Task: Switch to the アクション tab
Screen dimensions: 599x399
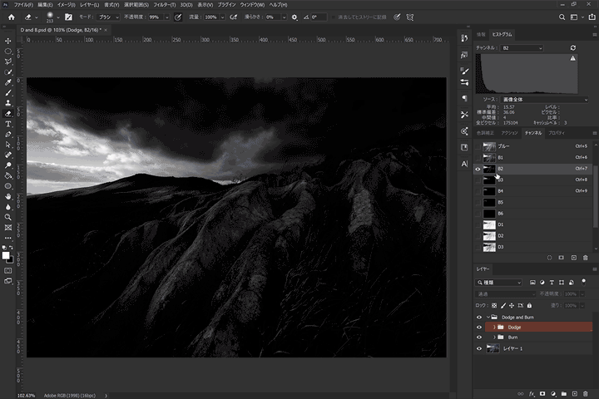Action: [510, 132]
